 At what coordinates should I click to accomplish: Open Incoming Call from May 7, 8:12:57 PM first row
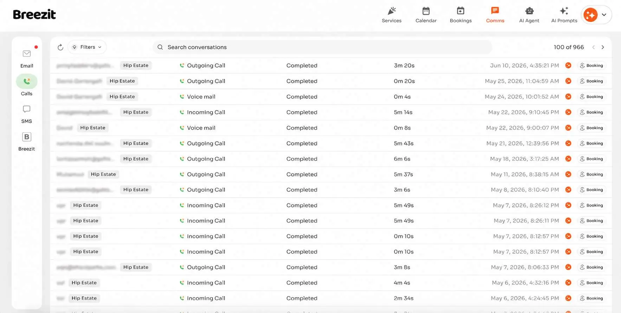(331, 236)
